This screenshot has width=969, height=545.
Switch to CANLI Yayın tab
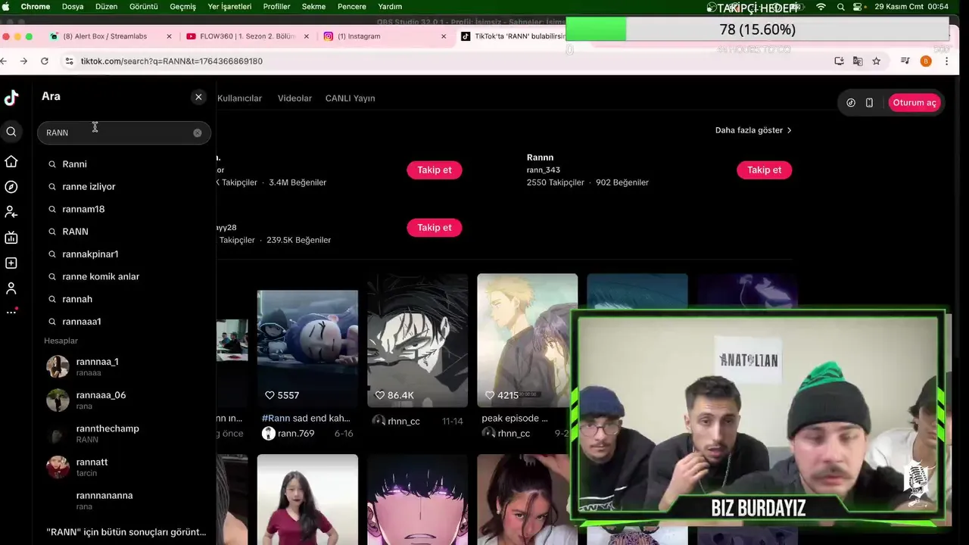click(350, 98)
